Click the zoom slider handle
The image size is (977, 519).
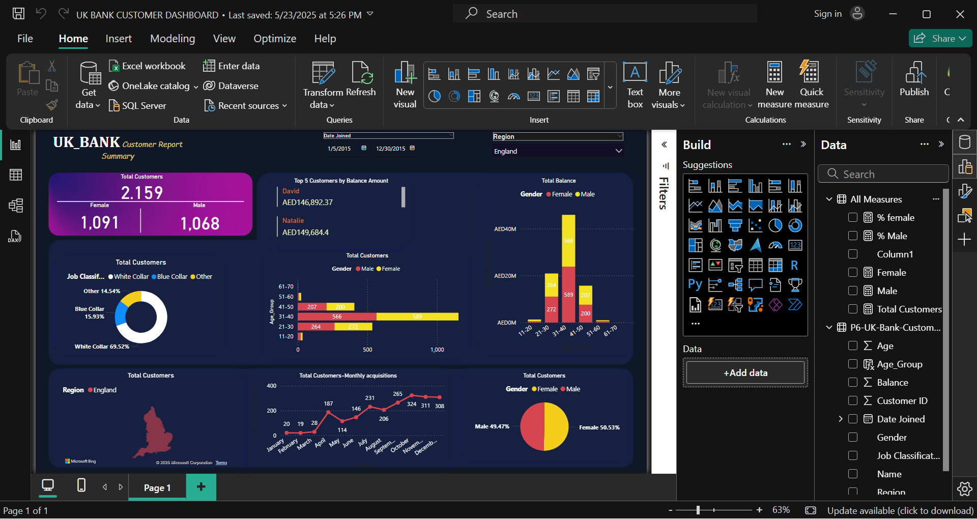click(x=698, y=510)
